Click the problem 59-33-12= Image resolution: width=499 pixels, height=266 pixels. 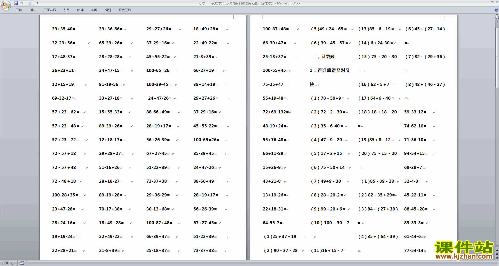(415, 112)
